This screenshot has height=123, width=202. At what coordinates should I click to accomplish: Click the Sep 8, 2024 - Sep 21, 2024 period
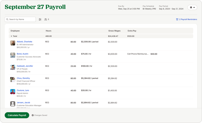pos(171,9)
